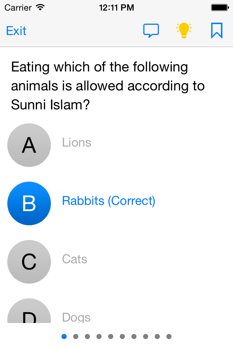Tap the Rabbits (Correct) answer text

[x=108, y=201]
